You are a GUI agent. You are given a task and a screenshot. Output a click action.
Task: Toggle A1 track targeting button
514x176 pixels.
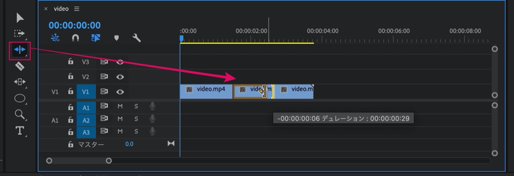click(86, 107)
